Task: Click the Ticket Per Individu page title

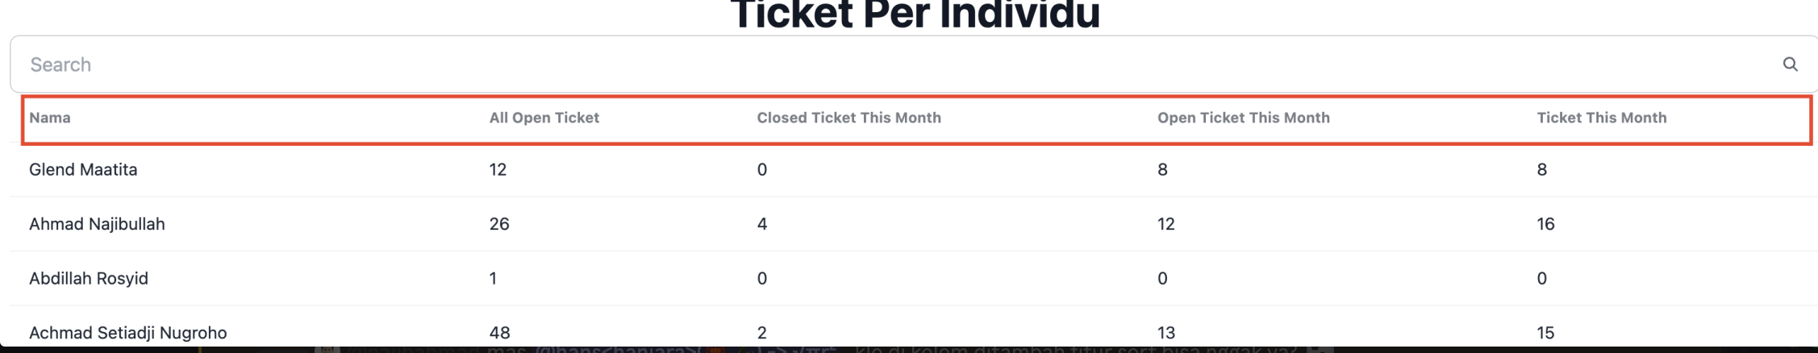Action: 915,15
